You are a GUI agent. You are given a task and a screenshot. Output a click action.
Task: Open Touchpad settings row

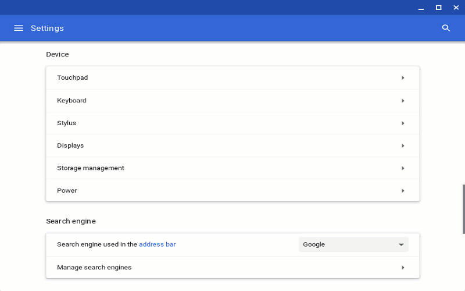73,77
